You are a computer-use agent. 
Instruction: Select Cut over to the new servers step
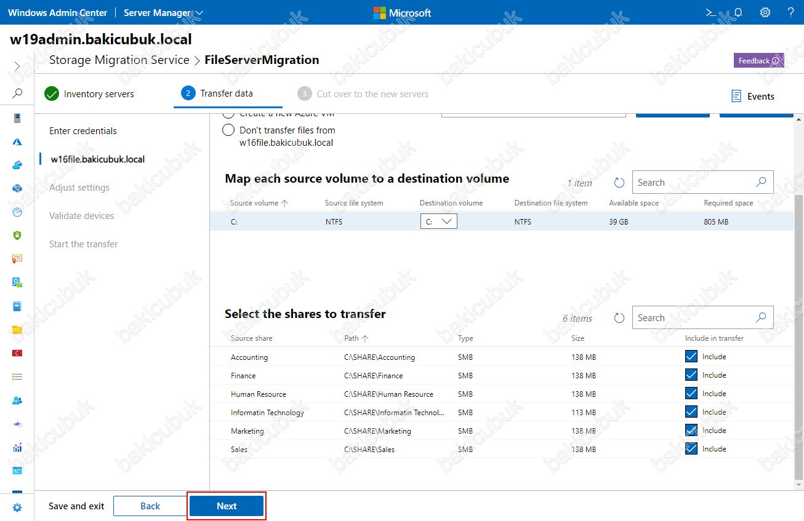click(363, 94)
